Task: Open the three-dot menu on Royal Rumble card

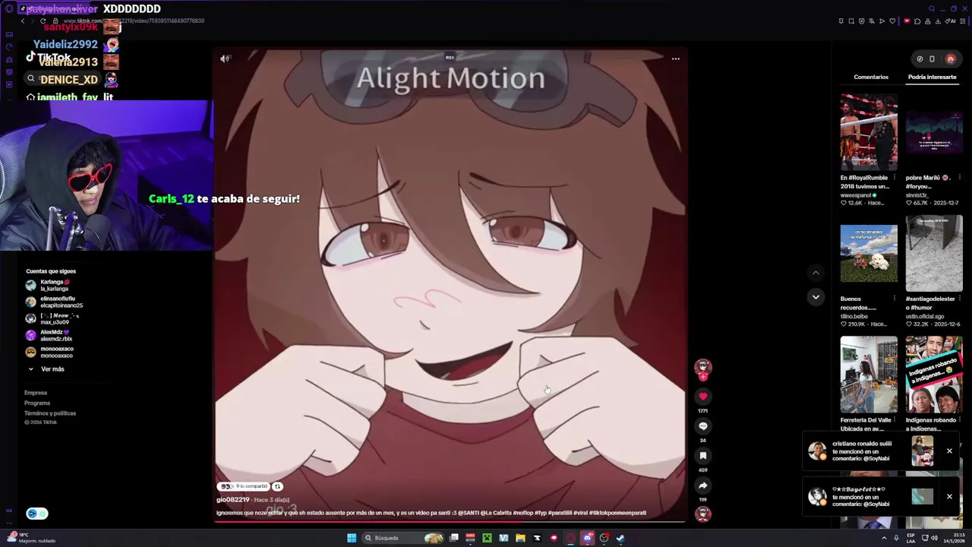Action: (x=894, y=177)
